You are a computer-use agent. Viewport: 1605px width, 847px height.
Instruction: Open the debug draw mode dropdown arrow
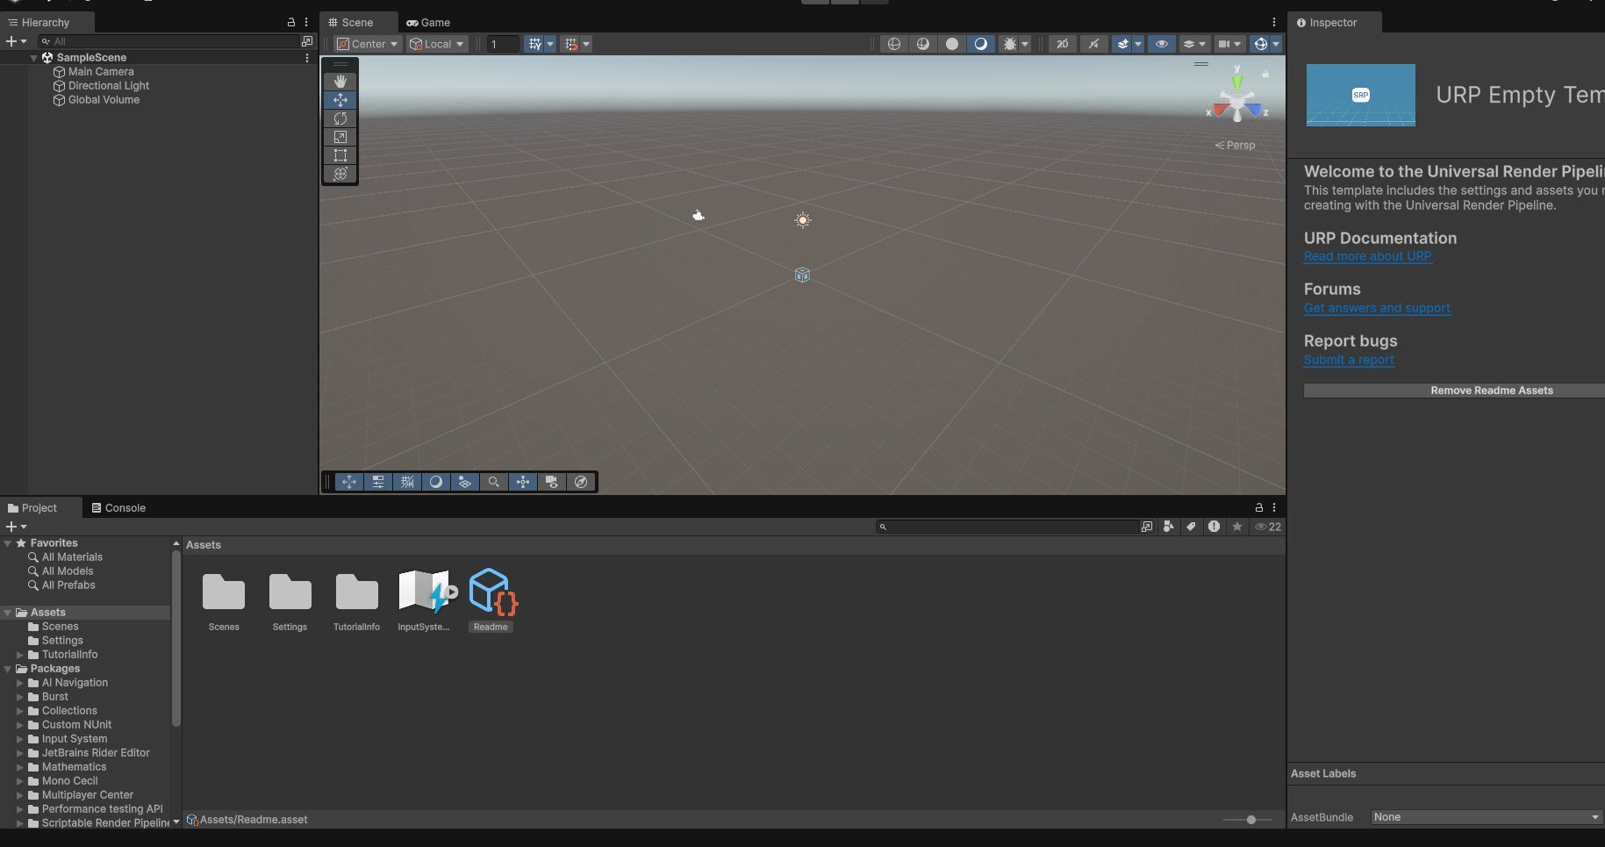[1025, 44]
